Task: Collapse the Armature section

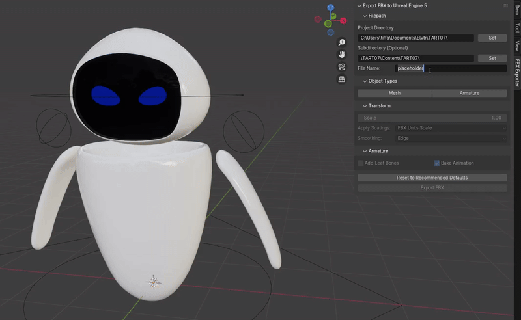Action: [x=365, y=151]
